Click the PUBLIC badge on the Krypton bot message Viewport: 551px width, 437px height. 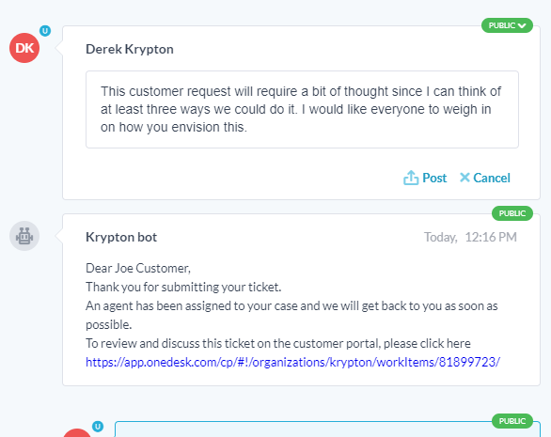(x=512, y=213)
